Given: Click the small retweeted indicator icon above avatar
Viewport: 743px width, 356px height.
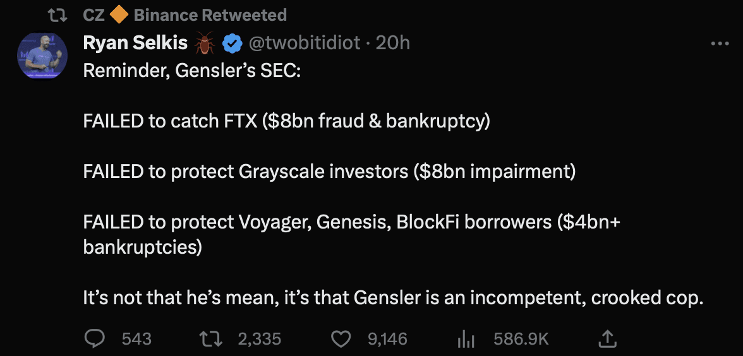Looking at the screenshot, I should [x=58, y=15].
